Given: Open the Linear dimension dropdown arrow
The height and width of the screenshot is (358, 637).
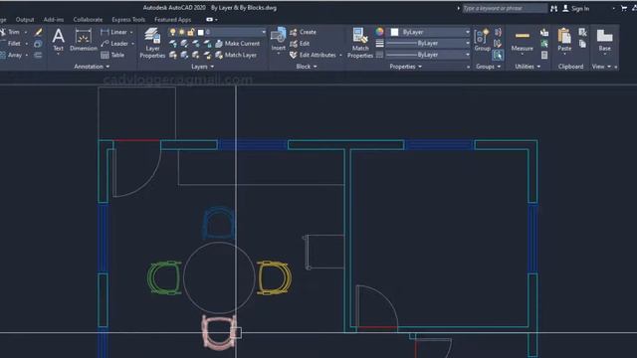Looking at the screenshot, I should (131, 32).
